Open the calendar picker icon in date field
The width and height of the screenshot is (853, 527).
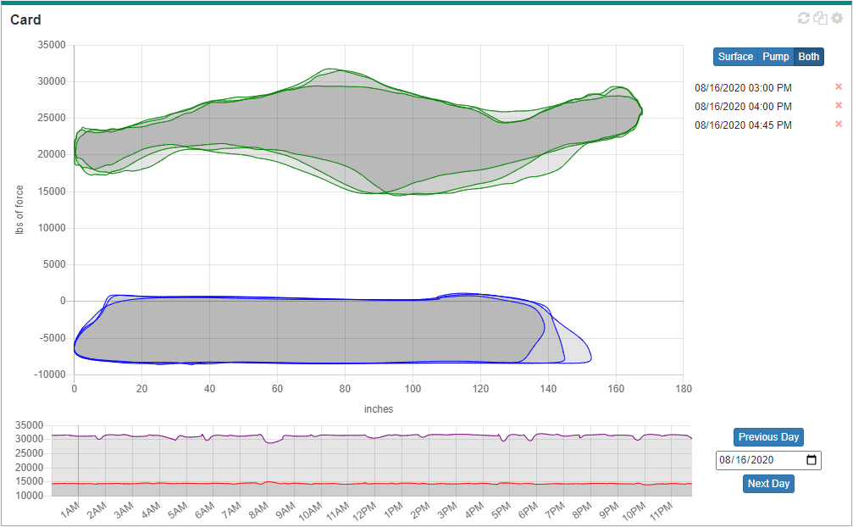811,460
